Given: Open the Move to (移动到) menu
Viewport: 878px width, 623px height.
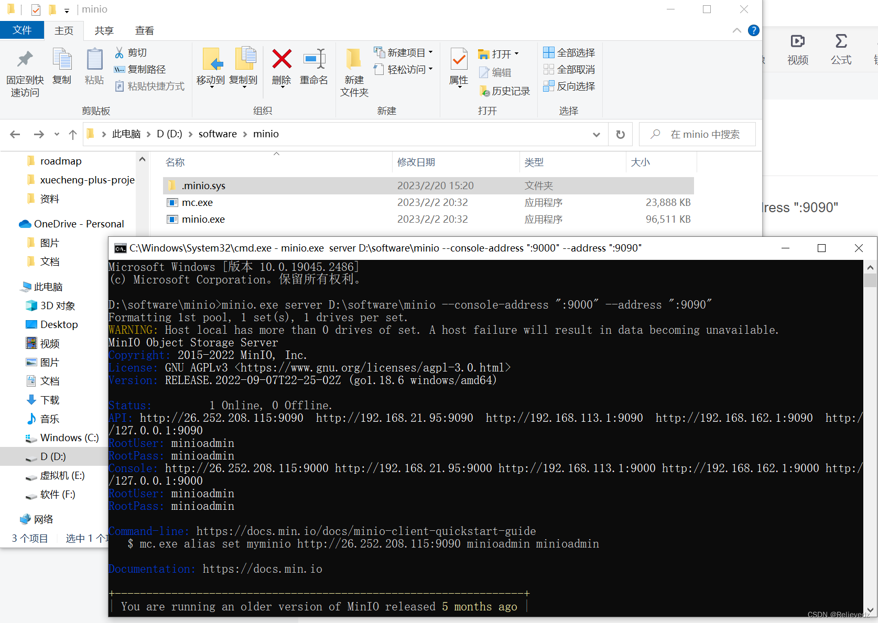Looking at the screenshot, I should 211,67.
